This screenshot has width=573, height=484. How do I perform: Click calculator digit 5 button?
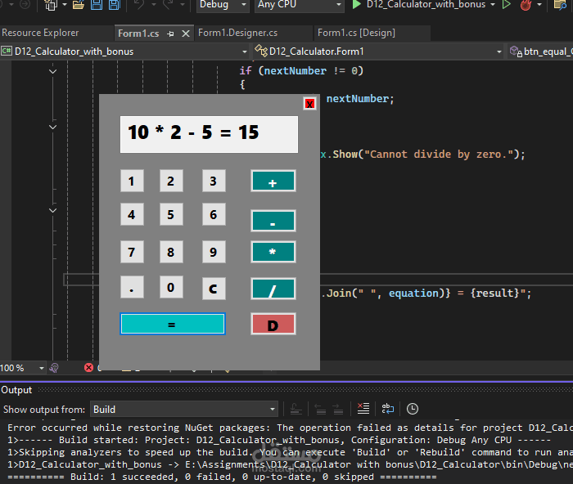click(170, 215)
